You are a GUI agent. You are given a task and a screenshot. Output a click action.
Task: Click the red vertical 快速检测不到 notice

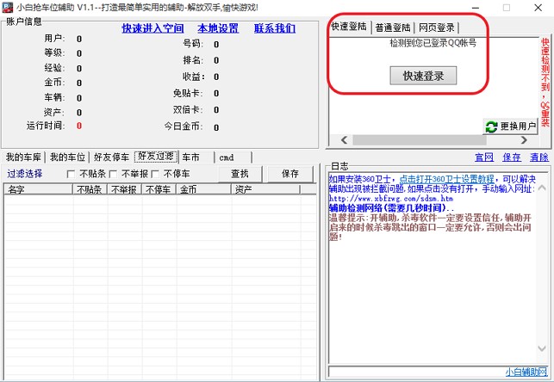pyautogui.click(x=545, y=83)
